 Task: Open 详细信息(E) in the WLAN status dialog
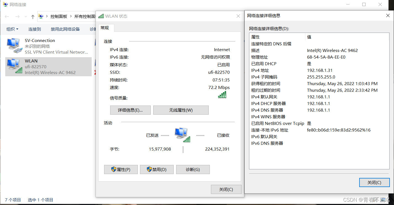[130, 110]
